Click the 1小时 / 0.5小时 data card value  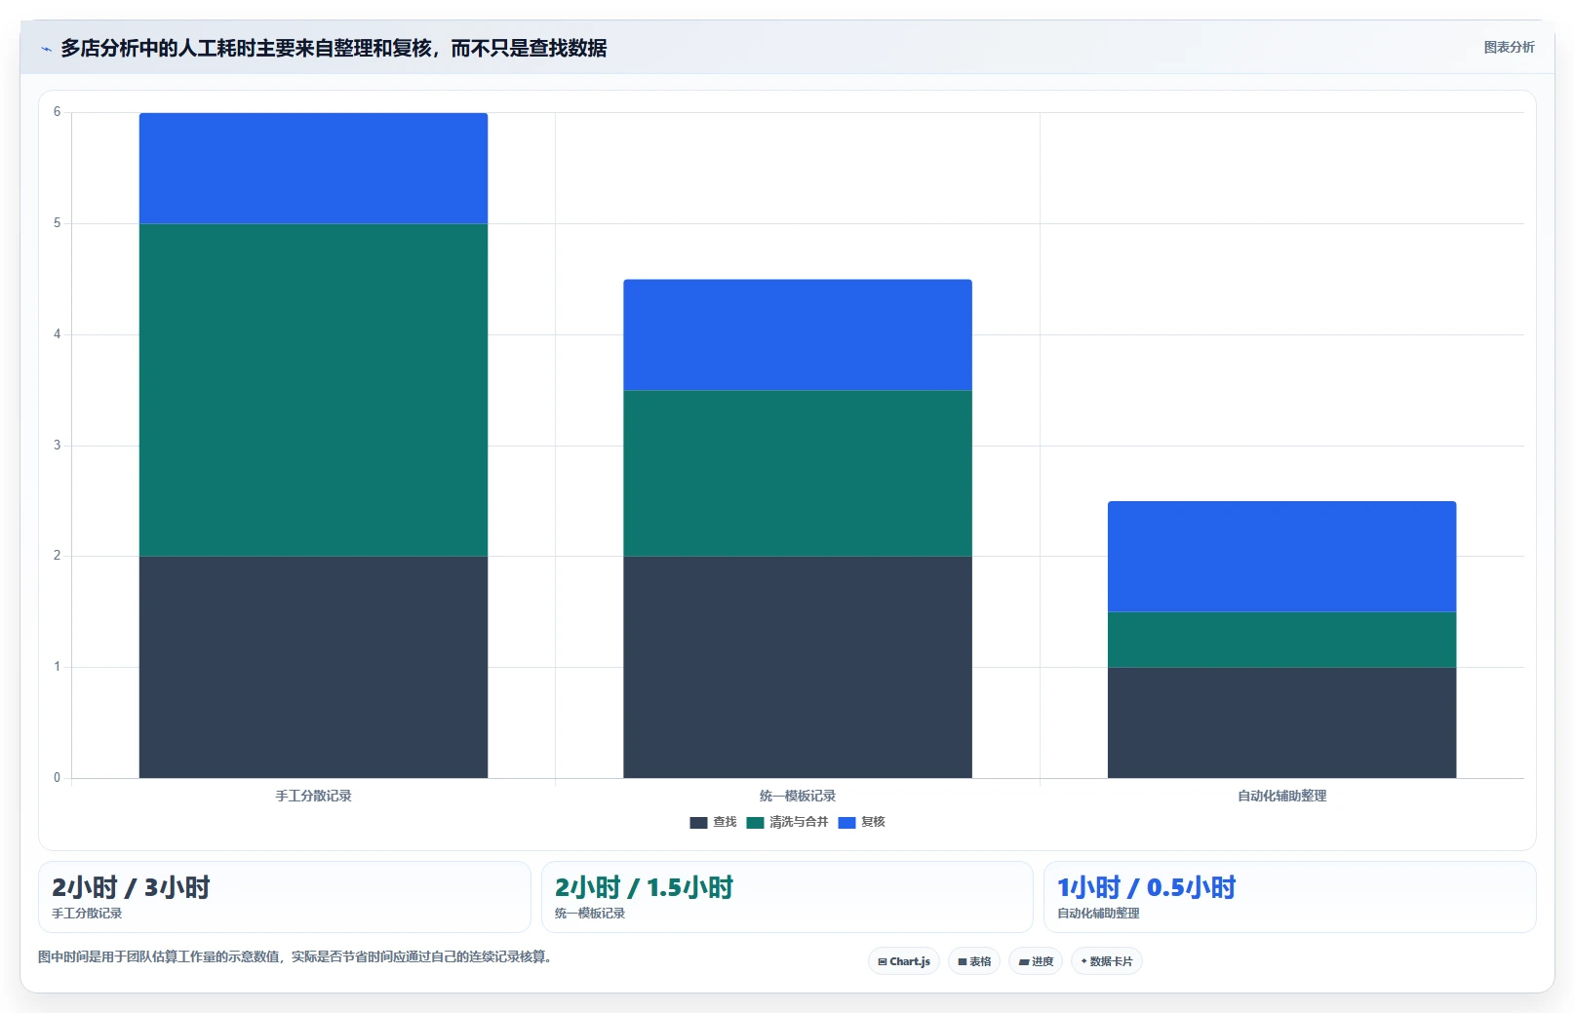(1147, 887)
